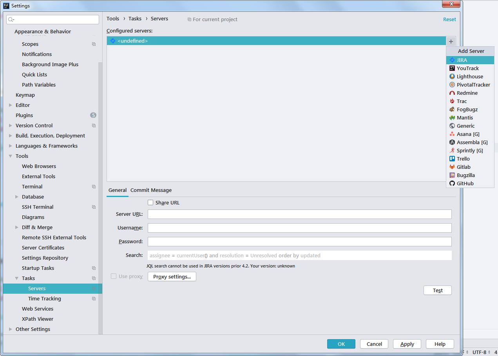Click the Sprintly runner icon
The width and height of the screenshot is (498, 356).
coord(452,150)
